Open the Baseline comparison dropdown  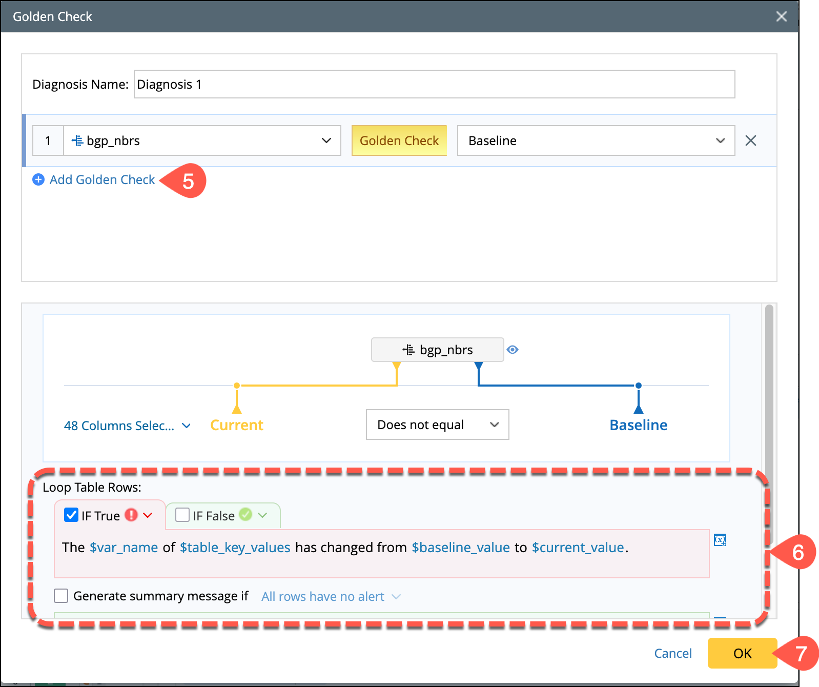[x=596, y=140]
